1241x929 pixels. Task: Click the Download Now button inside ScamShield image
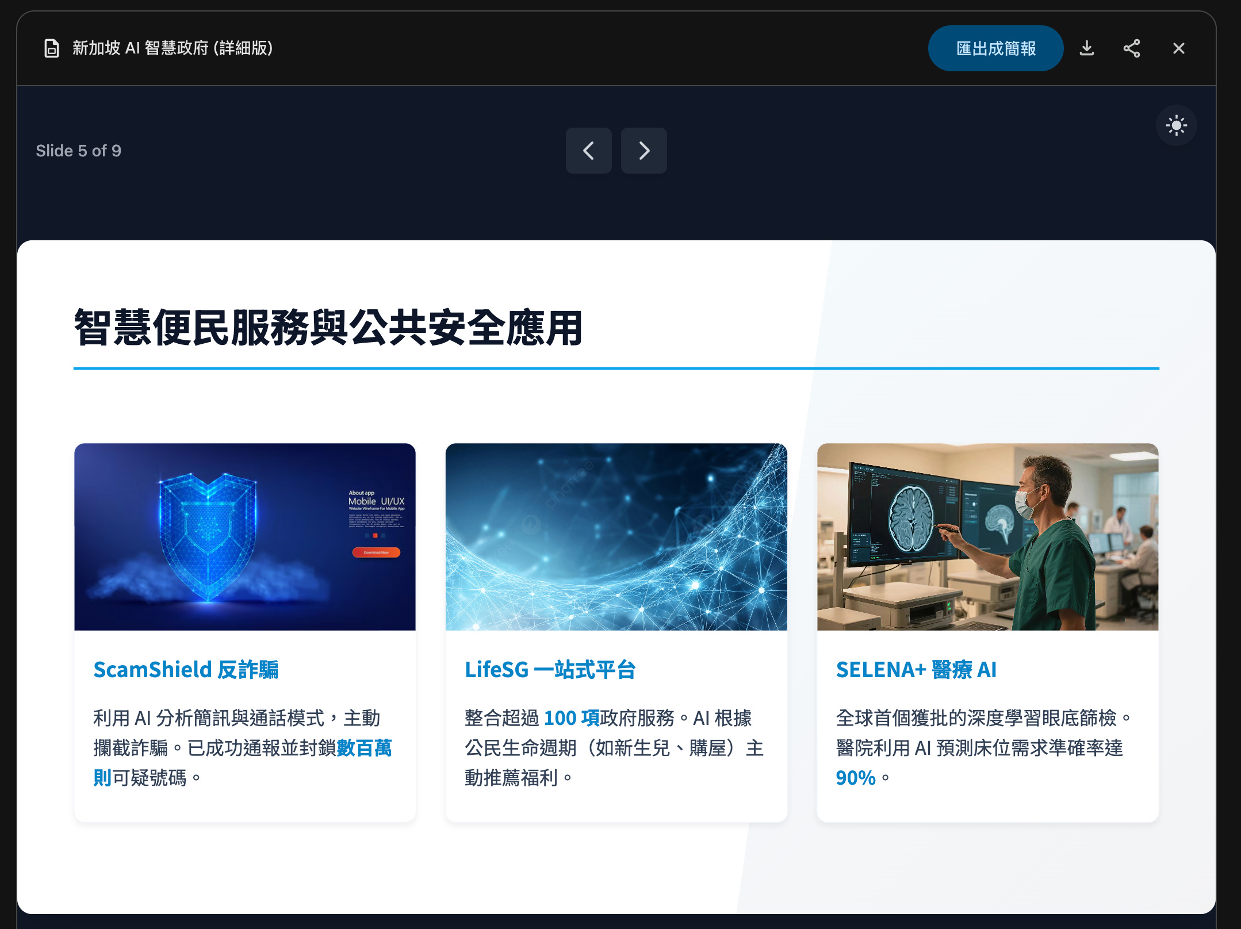click(x=377, y=552)
